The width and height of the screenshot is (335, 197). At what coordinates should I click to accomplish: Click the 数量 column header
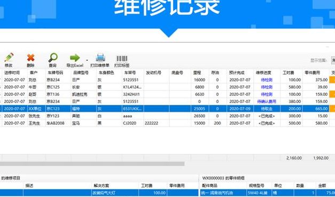300,186
